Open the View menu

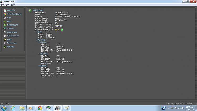pos(7,5)
